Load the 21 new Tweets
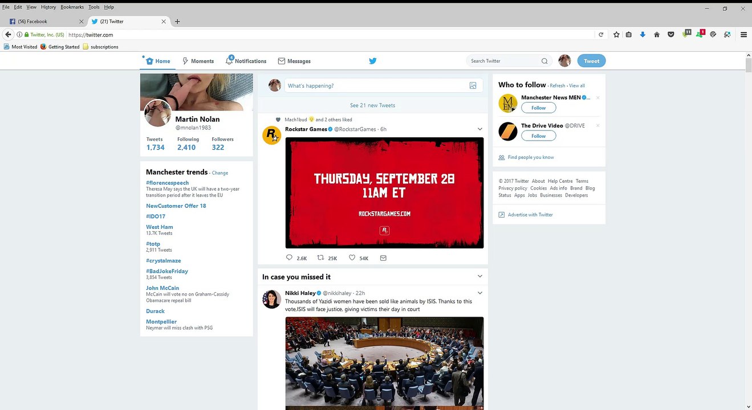The image size is (752, 410). pos(372,105)
